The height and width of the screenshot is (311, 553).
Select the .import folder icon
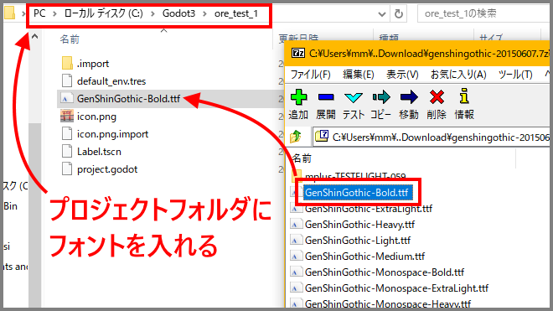tap(67, 64)
